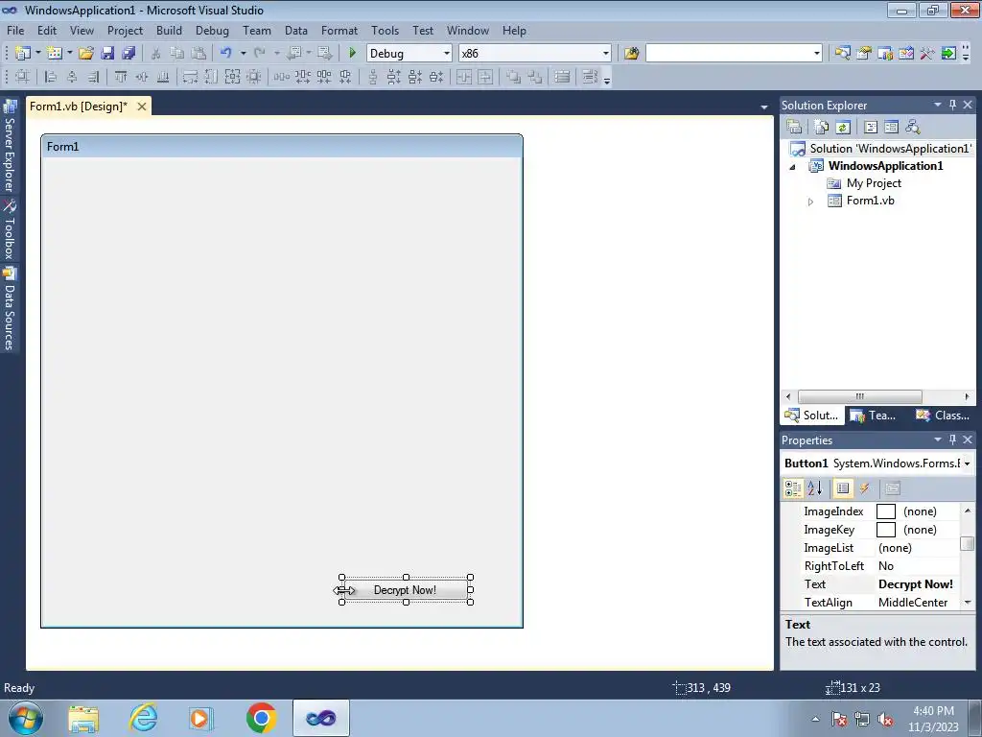Click Show All Files in Solution Explorer
The height and width of the screenshot is (737, 982).
click(822, 127)
